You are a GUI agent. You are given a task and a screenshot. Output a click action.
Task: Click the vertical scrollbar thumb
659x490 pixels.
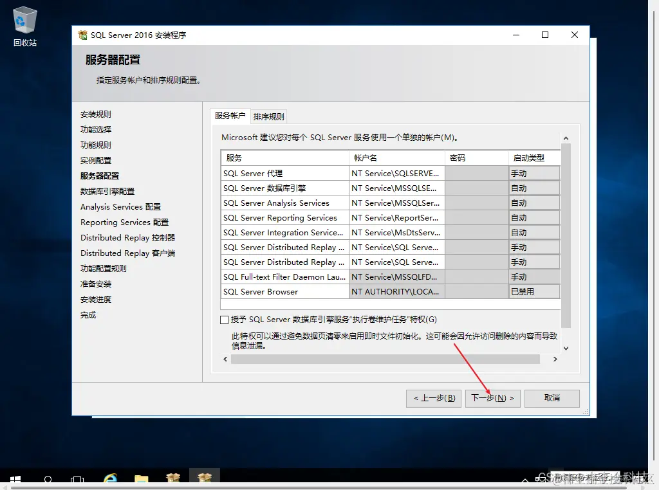coord(566,235)
